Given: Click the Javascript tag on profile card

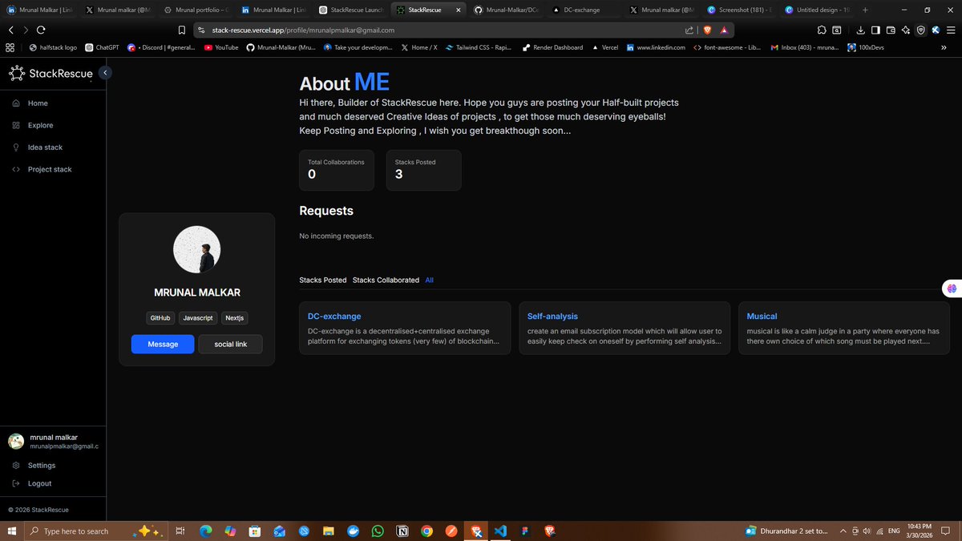Looking at the screenshot, I should tap(198, 318).
